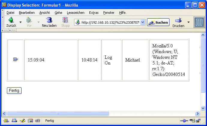Screen dimensions: 207x126
Task: Click the security lock icon in status bar
Action: (x=198, y=121)
